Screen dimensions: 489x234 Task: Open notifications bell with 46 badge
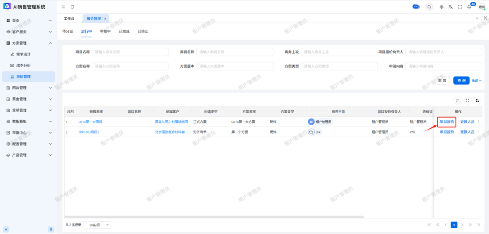pyautogui.click(x=469, y=7)
